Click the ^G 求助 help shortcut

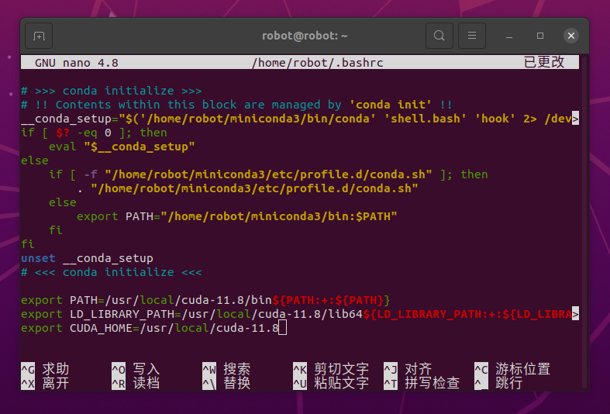pyautogui.click(x=45, y=369)
